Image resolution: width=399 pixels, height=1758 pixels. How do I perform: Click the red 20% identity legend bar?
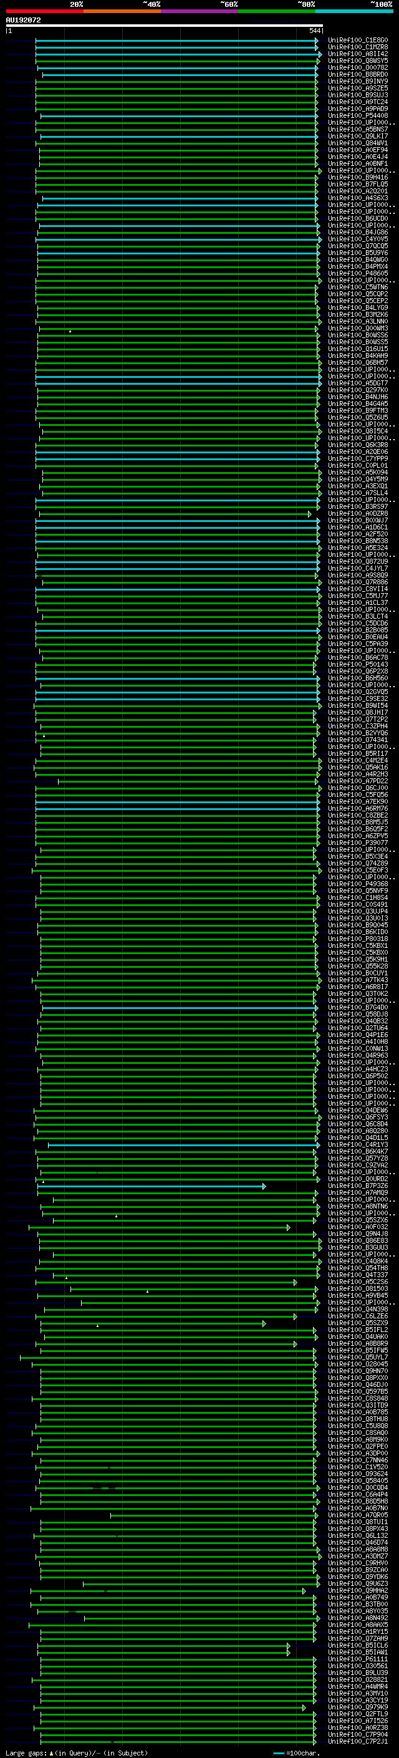tap(44, 11)
